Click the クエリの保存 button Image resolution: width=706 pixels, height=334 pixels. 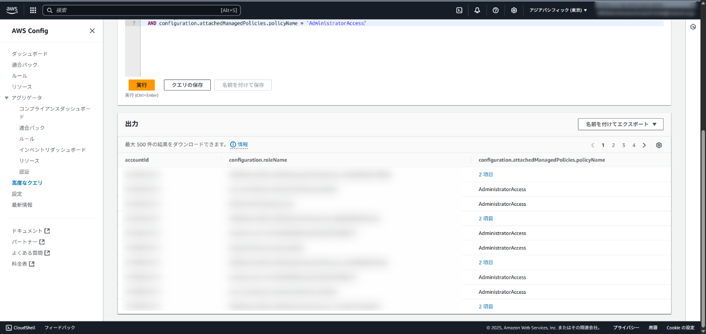click(x=187, y=85)
